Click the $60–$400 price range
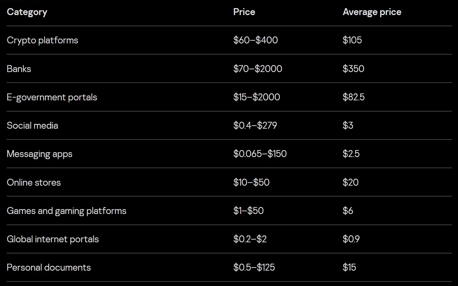This screenshot has width=458, height=286. [x=255, y=40]
